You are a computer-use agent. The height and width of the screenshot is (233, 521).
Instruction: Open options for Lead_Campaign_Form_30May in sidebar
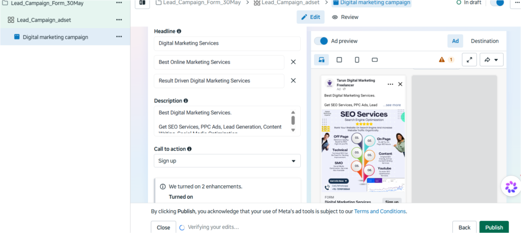click(119, 3)
